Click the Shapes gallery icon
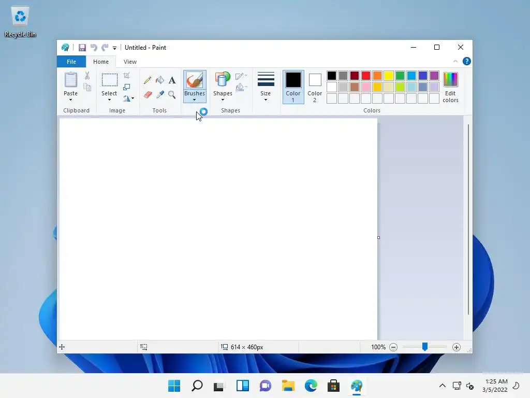The image size is (530, 398). coord(223,80)
